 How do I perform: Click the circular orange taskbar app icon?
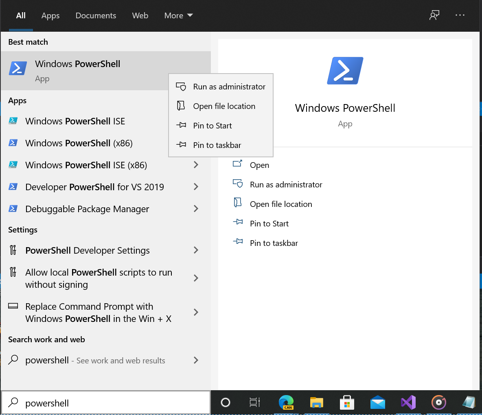439,402
